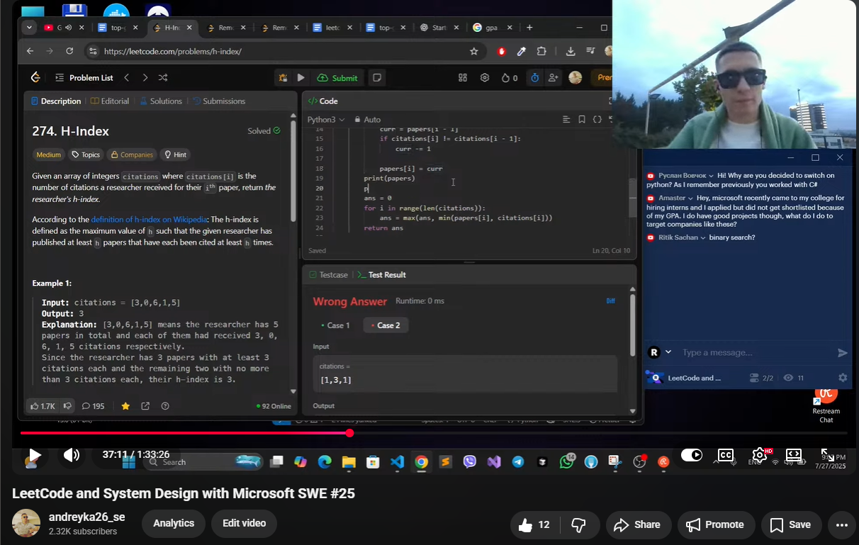Bookmark the page with the address bar star

[x=473, y=51]
